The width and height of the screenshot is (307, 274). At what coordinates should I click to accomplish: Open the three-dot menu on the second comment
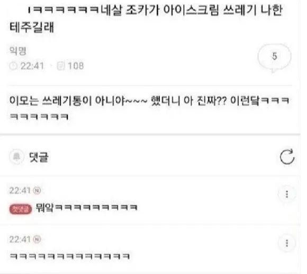287,243
